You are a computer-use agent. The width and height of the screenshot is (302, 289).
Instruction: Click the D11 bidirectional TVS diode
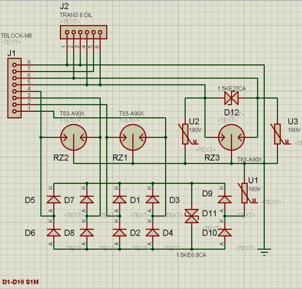[x=191, y=216]
